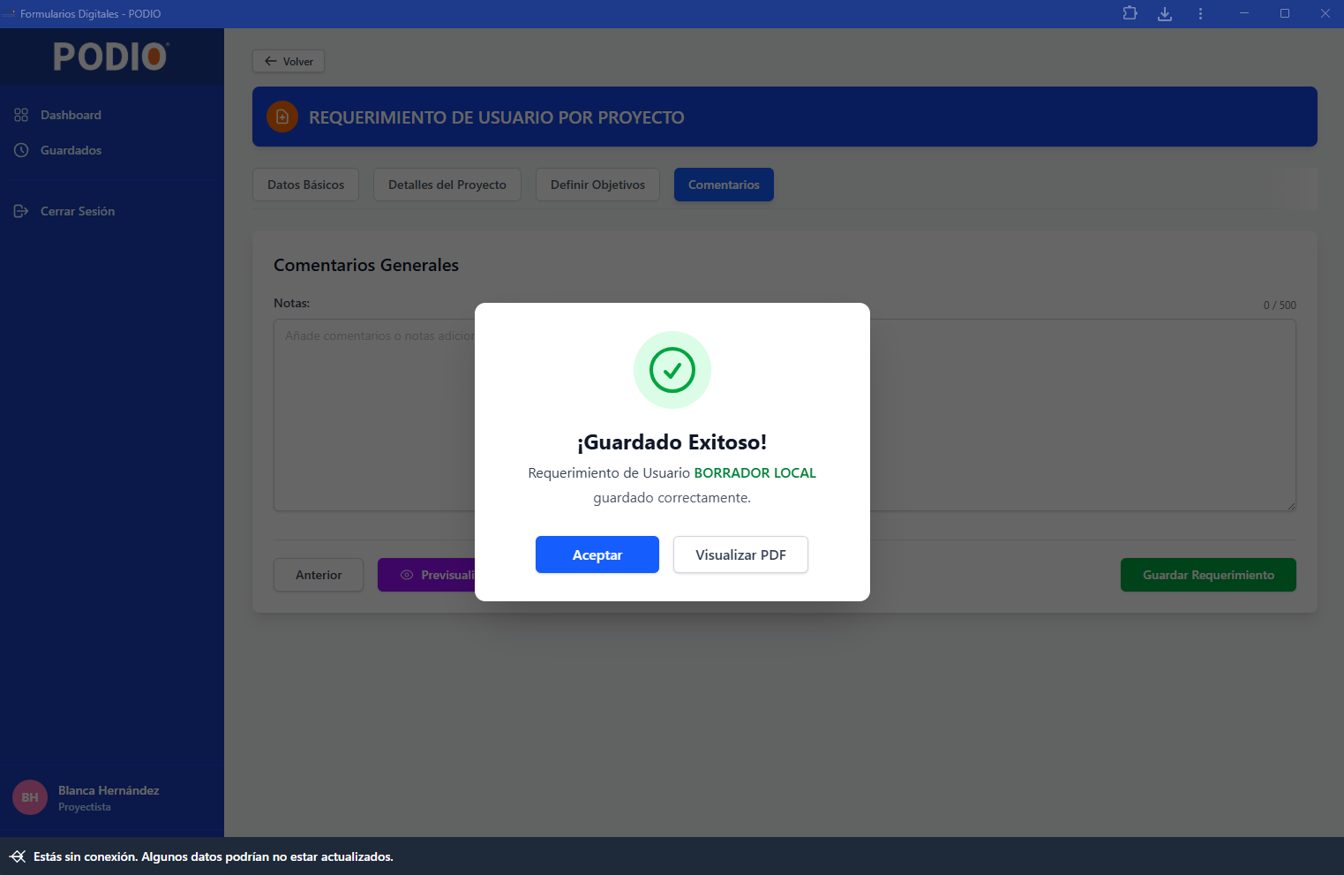
Task: Open the three-dot menu in title bar
Action: [1200, 13]
